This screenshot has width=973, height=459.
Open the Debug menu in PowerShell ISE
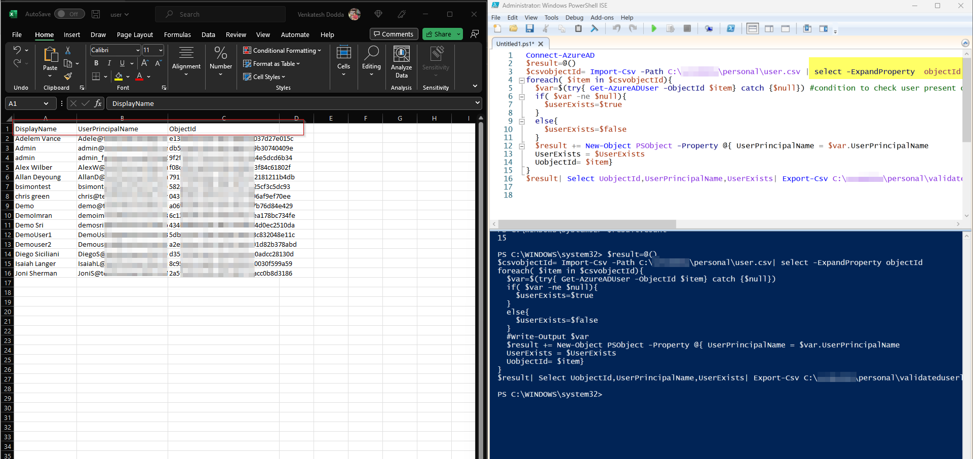click(574, 18)
